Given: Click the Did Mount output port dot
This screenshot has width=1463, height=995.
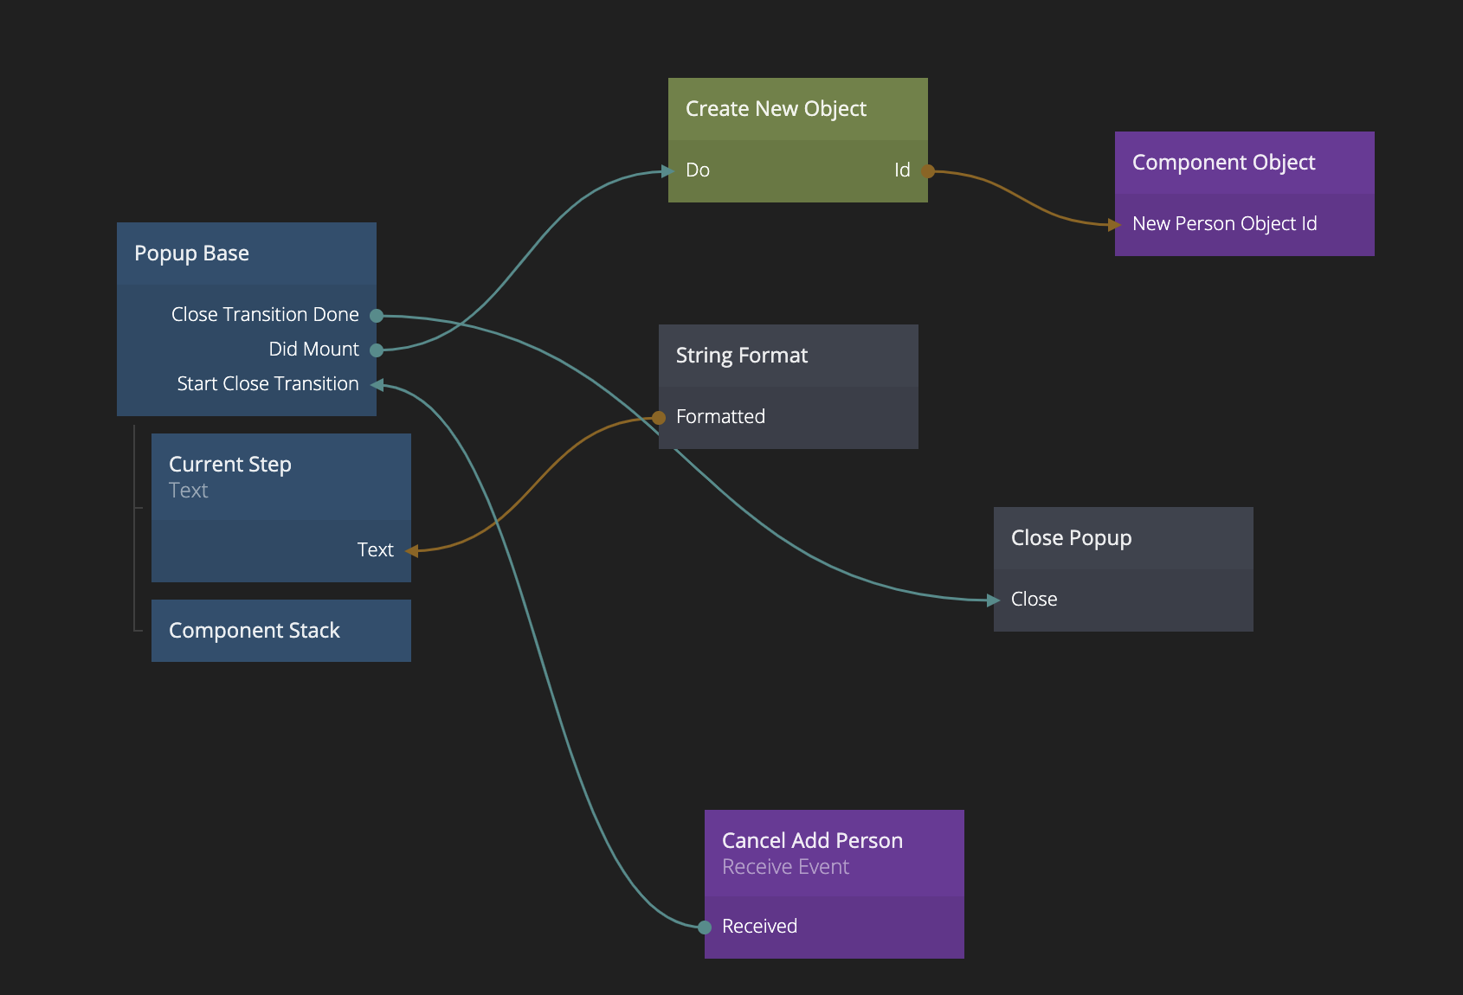Looking at the screenshot, I should coord(377,350).
